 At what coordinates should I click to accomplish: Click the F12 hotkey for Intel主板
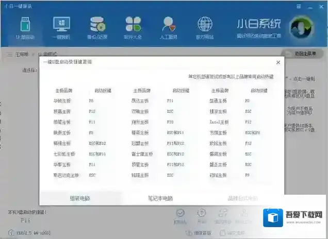coord(248,122)
